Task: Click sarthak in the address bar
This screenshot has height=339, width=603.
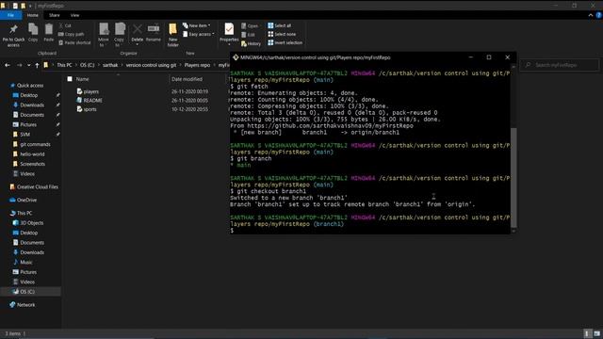Action: coord(110,65)
